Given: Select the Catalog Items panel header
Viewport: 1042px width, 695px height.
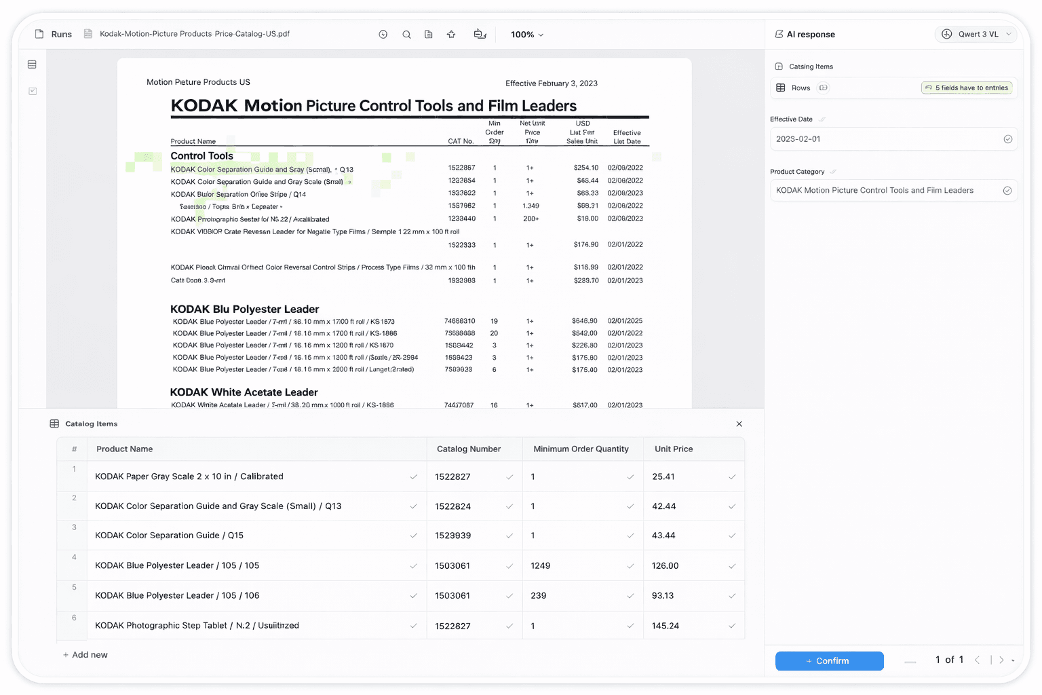Looking at the screenshot, I should pyautogui.click(x=92, y=424).
